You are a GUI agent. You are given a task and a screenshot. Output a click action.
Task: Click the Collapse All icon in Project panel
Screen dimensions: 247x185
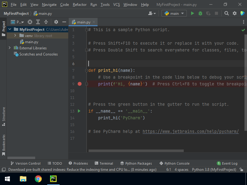click(46, 22)
